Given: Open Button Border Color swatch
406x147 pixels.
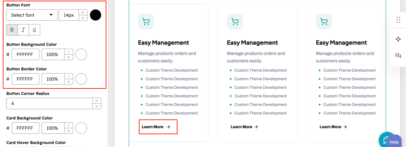Looking at the screenshot, I should (81, 79).
